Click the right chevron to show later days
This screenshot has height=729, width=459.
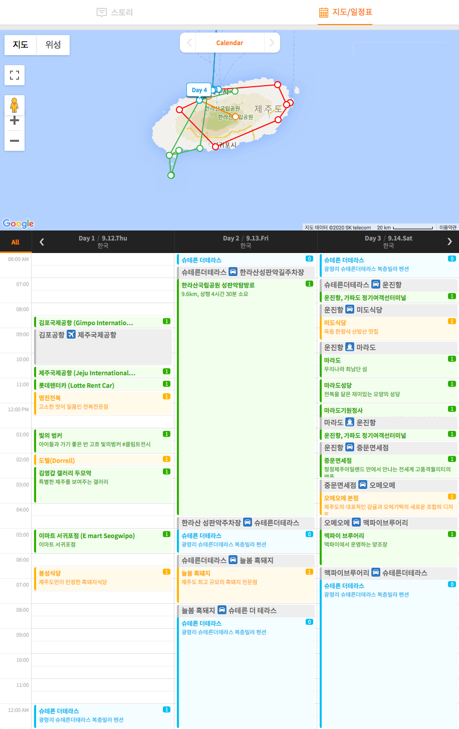[449, 241]
